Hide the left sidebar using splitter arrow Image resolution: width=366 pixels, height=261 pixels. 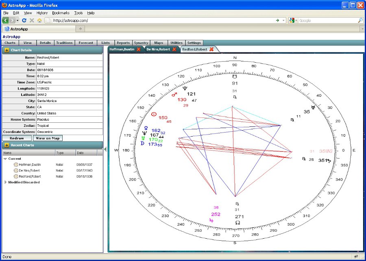pyautogui.click(x=105, y=149)
